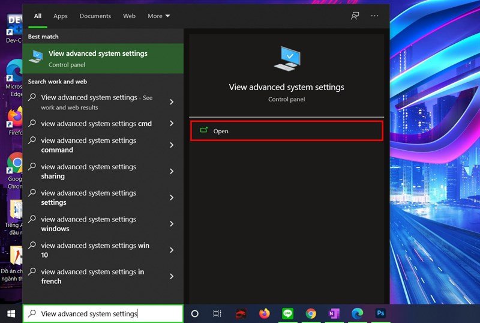Open the feedback icon in search header
The image size is (480, 323).
[x=355, y=16]
